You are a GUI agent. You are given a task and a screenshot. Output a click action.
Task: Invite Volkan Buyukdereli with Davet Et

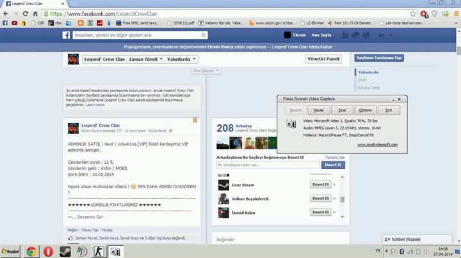[321, 198]
